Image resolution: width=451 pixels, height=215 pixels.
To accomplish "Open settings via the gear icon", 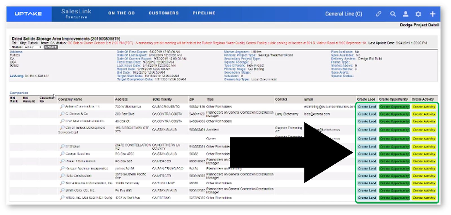I will (x=418, y=14).
